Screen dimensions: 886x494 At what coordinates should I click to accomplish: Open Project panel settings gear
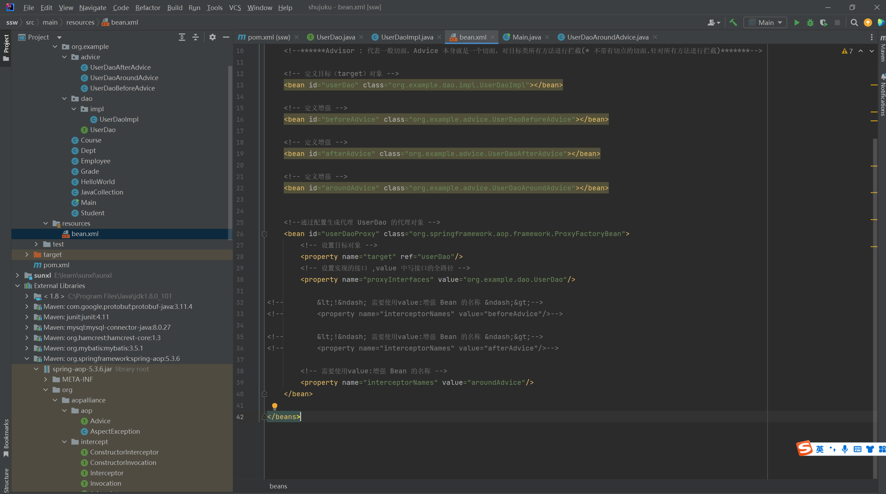click(213, 37)
